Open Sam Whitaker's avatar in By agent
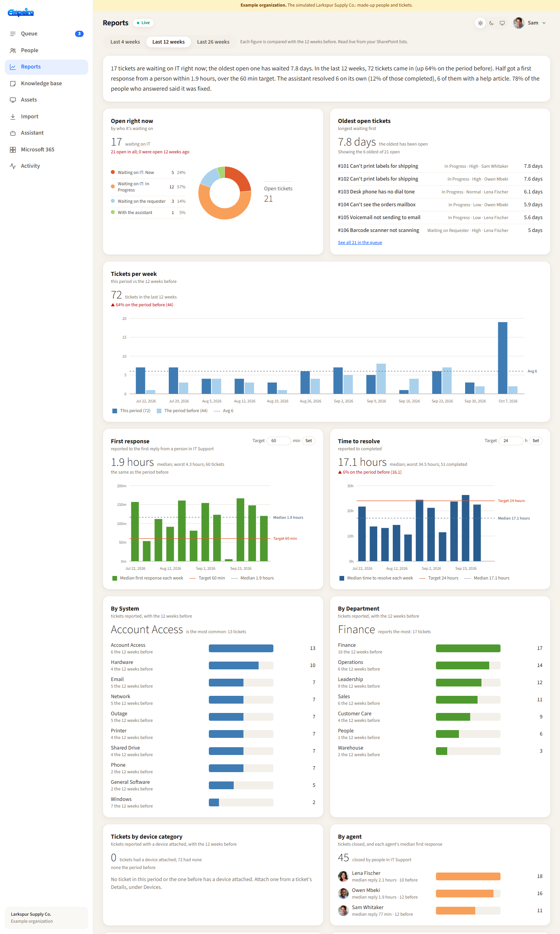Image resolution: width=560 pixels, height=934 pixels. click(343, 911)
